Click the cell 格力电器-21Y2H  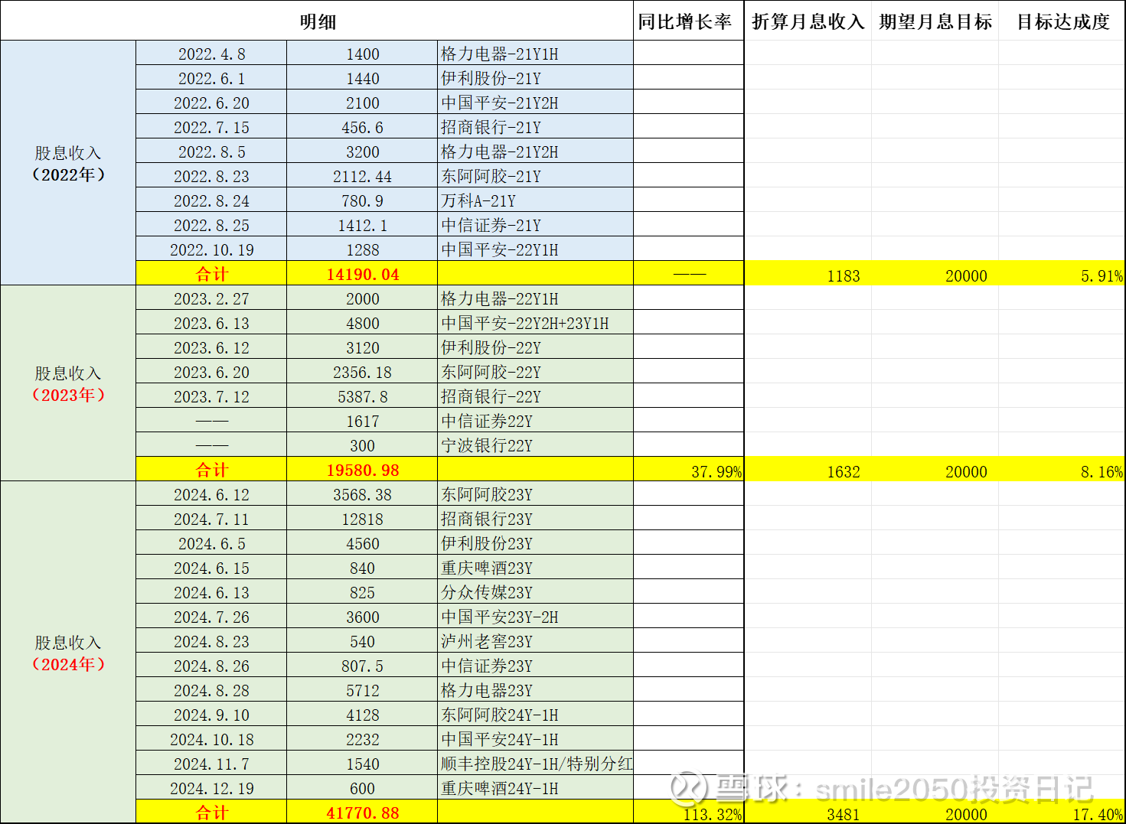point(535,151)
